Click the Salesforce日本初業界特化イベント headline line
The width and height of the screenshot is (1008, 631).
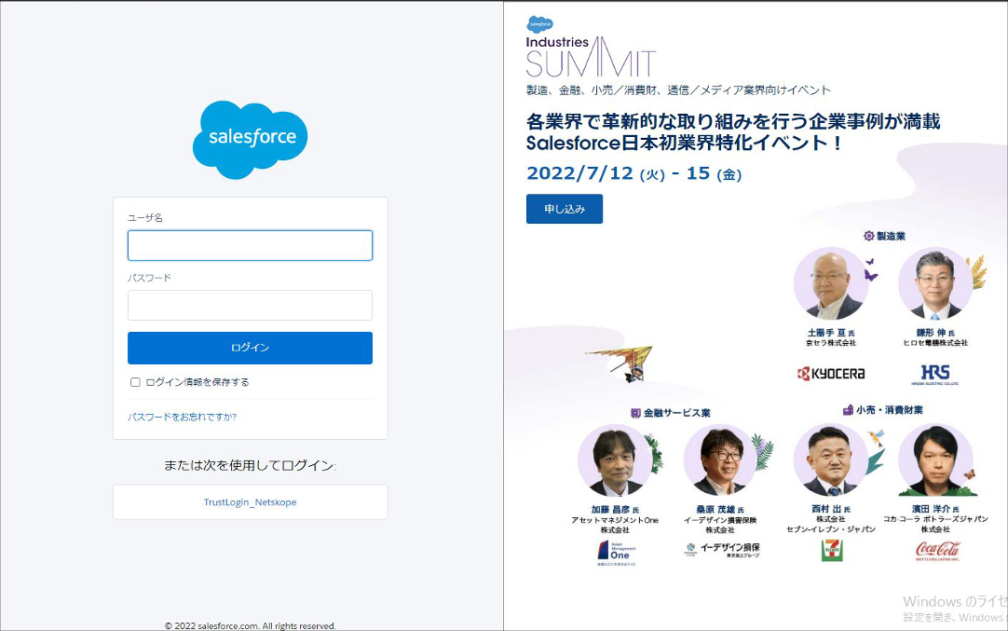pos(684,143)
